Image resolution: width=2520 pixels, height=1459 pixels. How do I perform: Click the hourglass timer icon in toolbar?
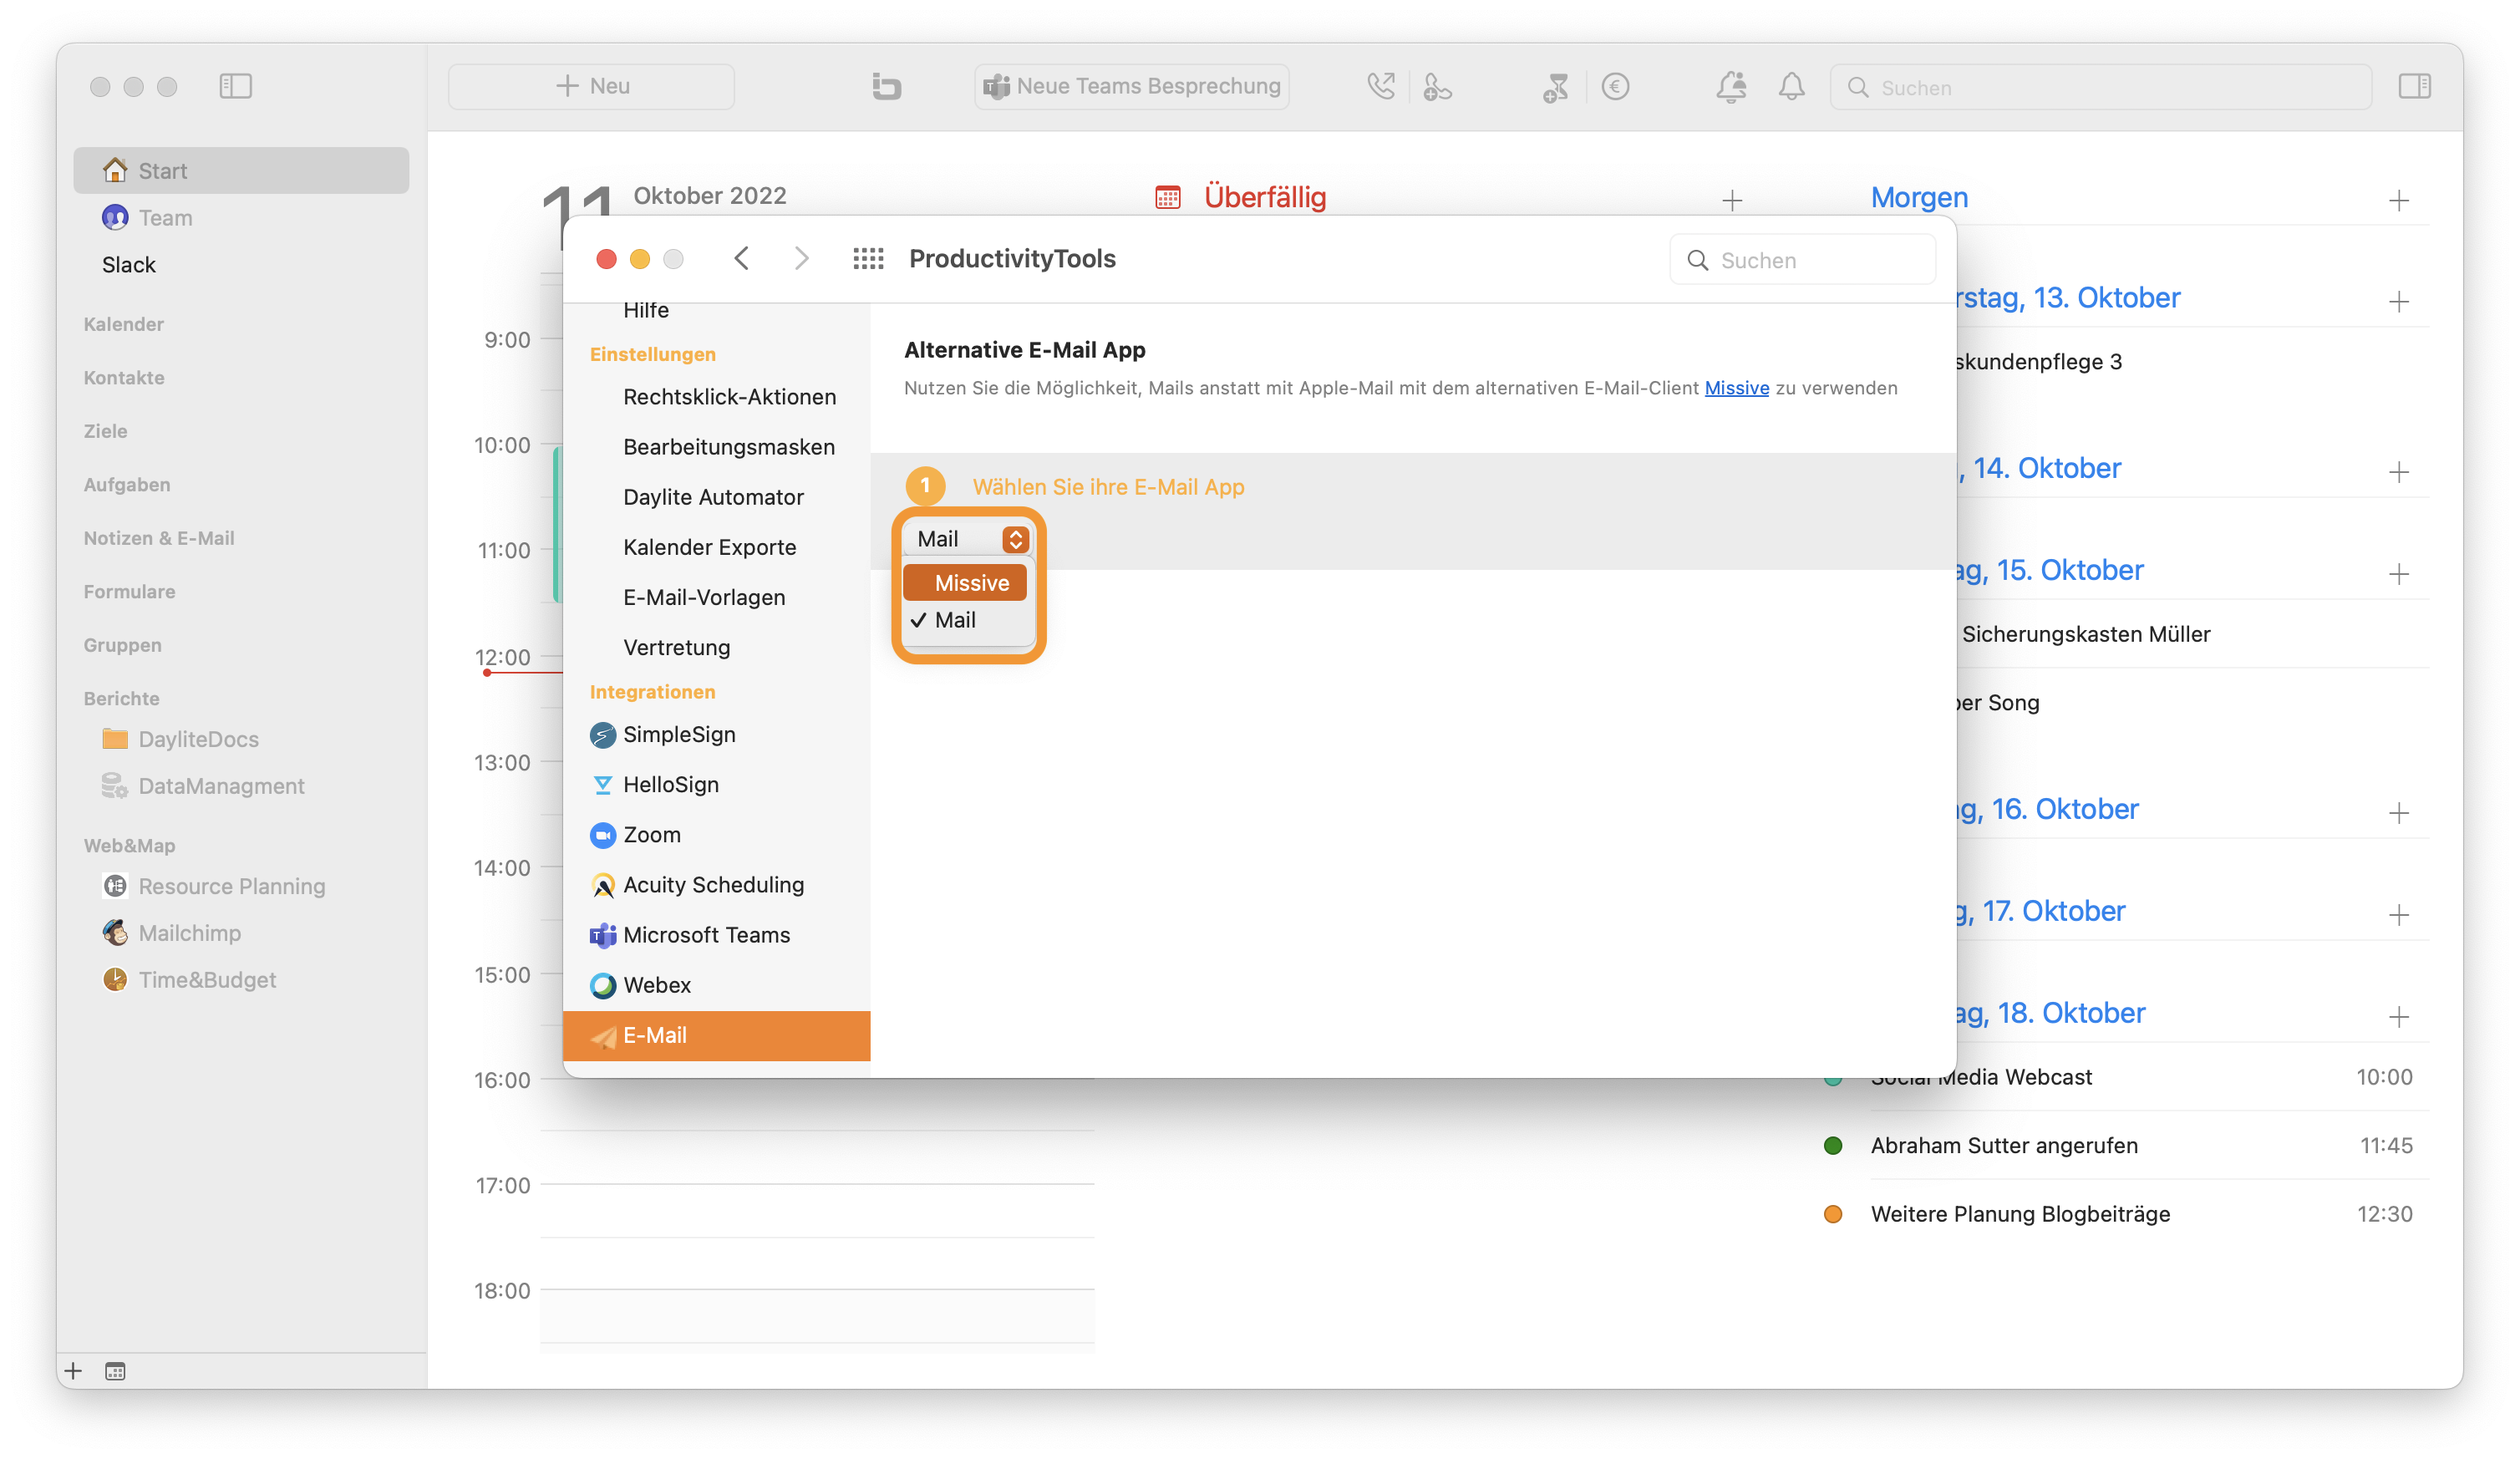pos(1555,87)
